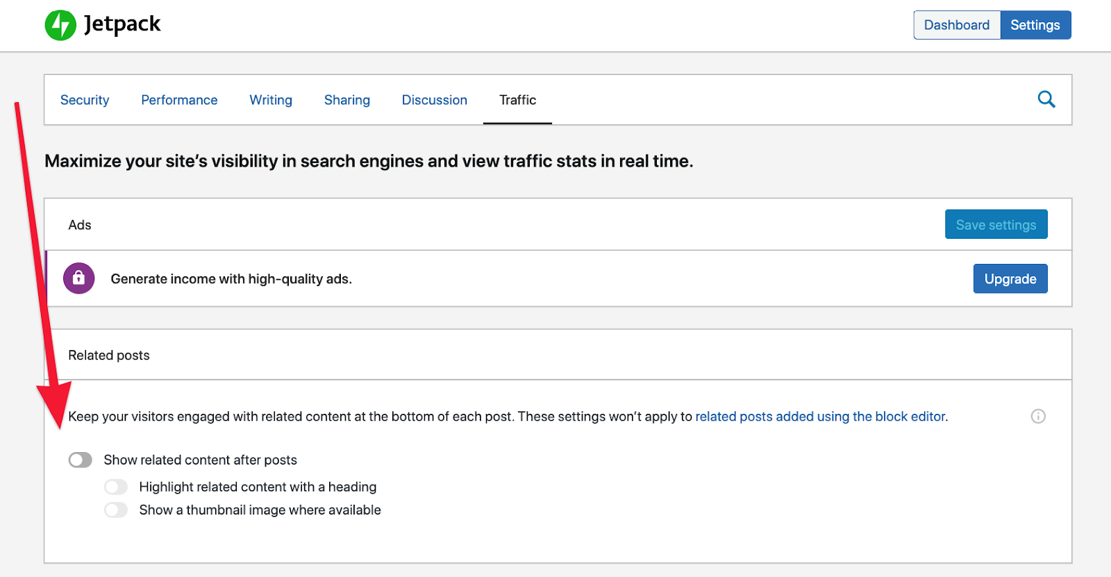This screenshot has width=1111, height=577.
Task: Click the info icon in Related posts
Action: tap(1038, 417)
